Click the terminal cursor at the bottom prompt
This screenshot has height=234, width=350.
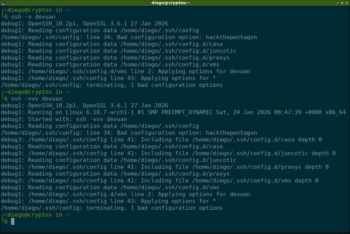point(13,221)
